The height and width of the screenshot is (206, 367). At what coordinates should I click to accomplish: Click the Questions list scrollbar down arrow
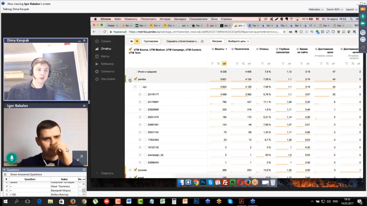tap(83, 195)
